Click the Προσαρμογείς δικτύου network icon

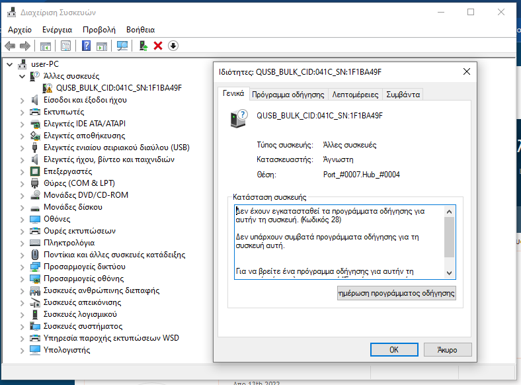35,267
